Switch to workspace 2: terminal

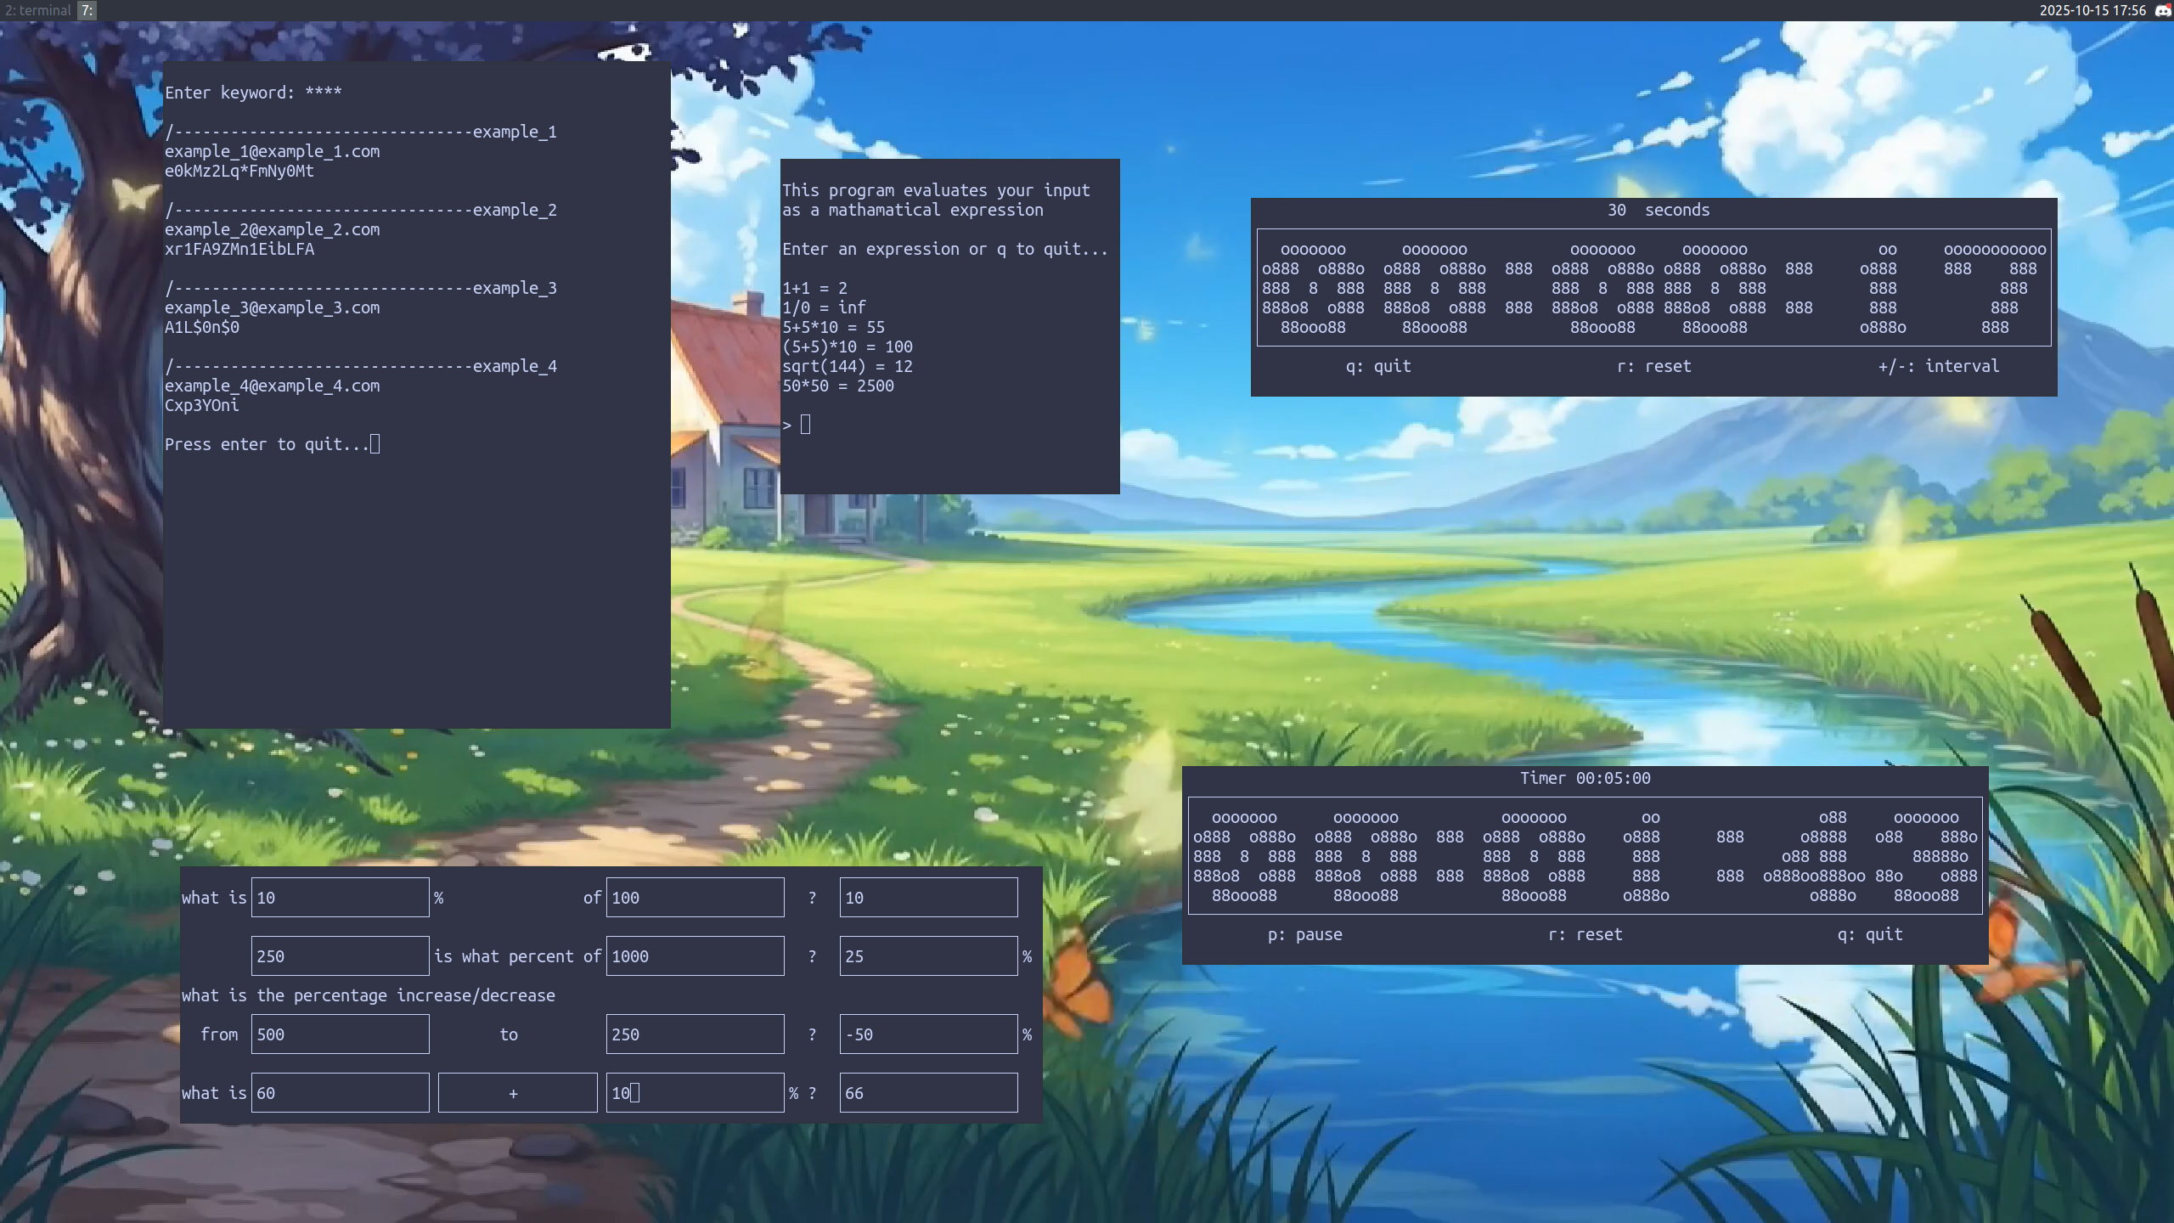[x=37, y=10]
